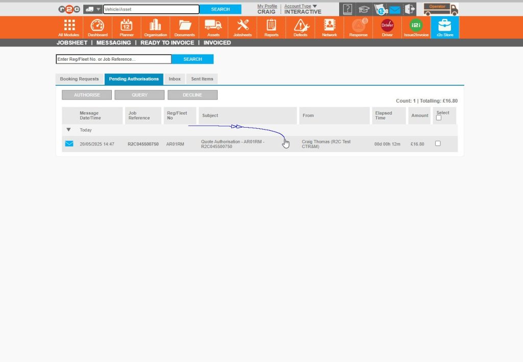Tick the Select checkbox for the quote authorisation
This screenshot has height=362, width=523.
tap(438, 143)
